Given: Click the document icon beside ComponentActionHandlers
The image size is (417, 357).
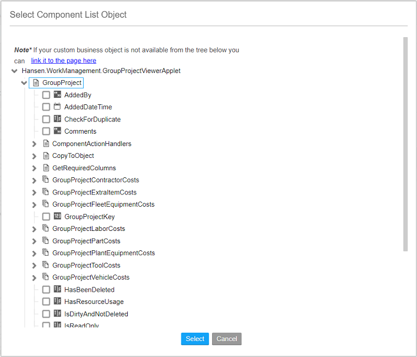Looking at the screenshot, I should pyautogui.click(x=46, y=144).
